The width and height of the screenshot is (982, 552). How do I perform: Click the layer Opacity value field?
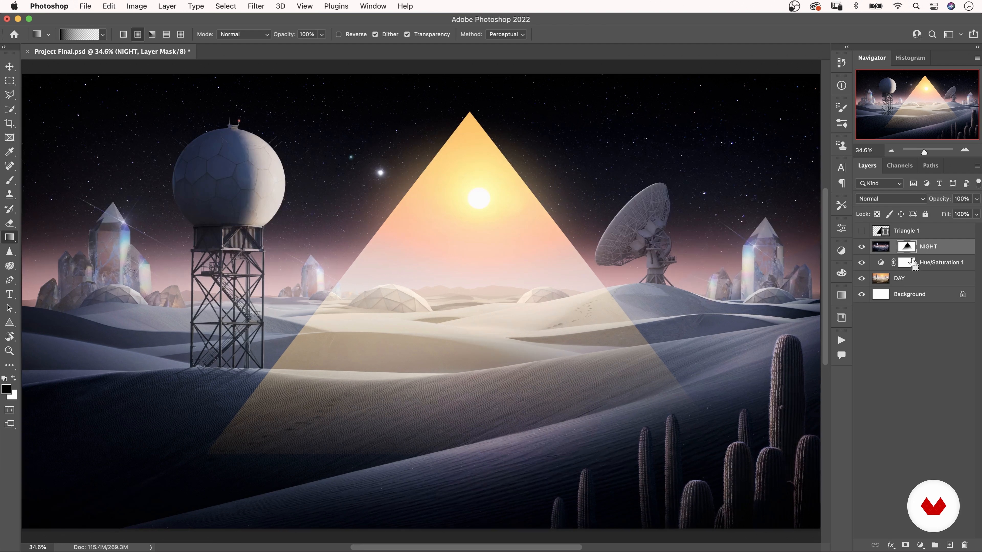[962, 199]
